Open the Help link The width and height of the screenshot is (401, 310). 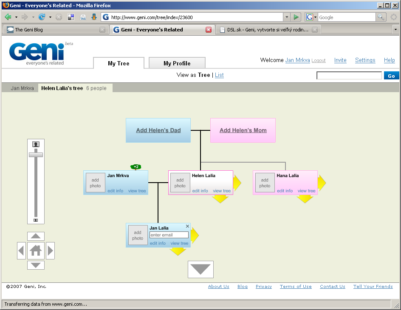click(x=389, y=60)
